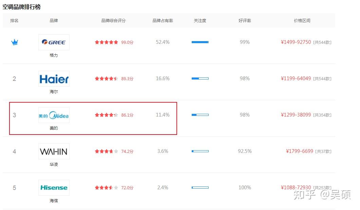
Task: Click the 89.3分 score
Action: point(127,78)
